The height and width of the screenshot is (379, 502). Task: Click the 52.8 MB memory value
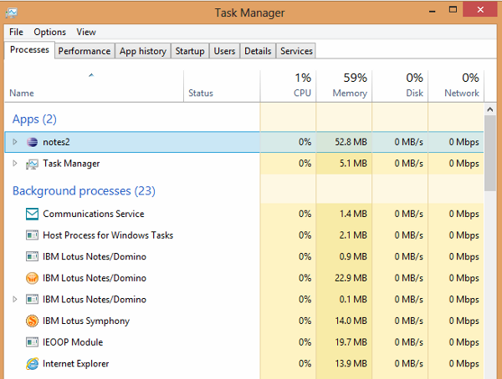coord(351,142)
